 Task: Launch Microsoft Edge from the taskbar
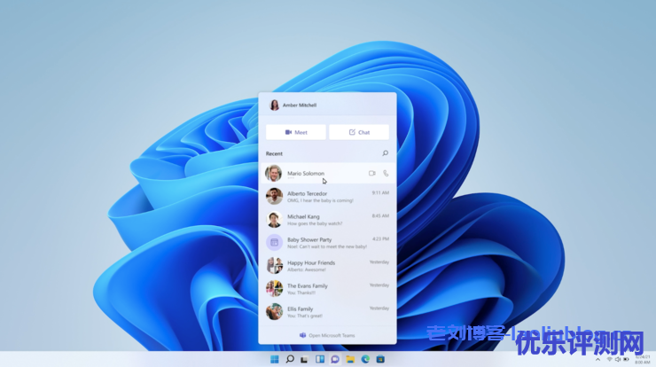click(364, 359)
